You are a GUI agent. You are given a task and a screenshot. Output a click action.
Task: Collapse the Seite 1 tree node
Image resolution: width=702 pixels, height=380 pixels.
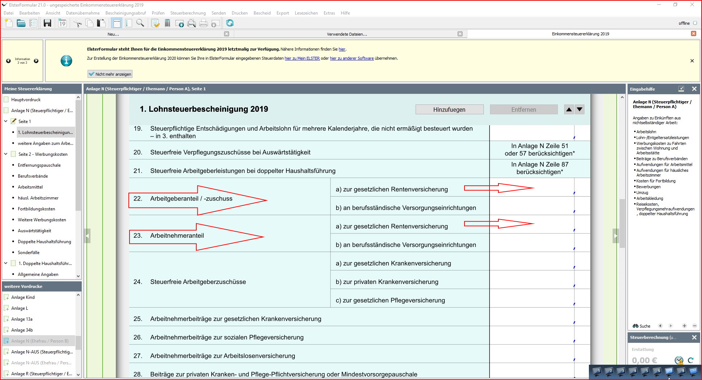click(5, 121)
